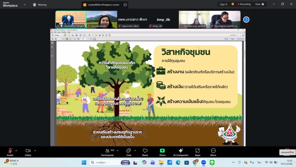
Task: Expand audio options arrow beside Audio
Action: (16, 150)
